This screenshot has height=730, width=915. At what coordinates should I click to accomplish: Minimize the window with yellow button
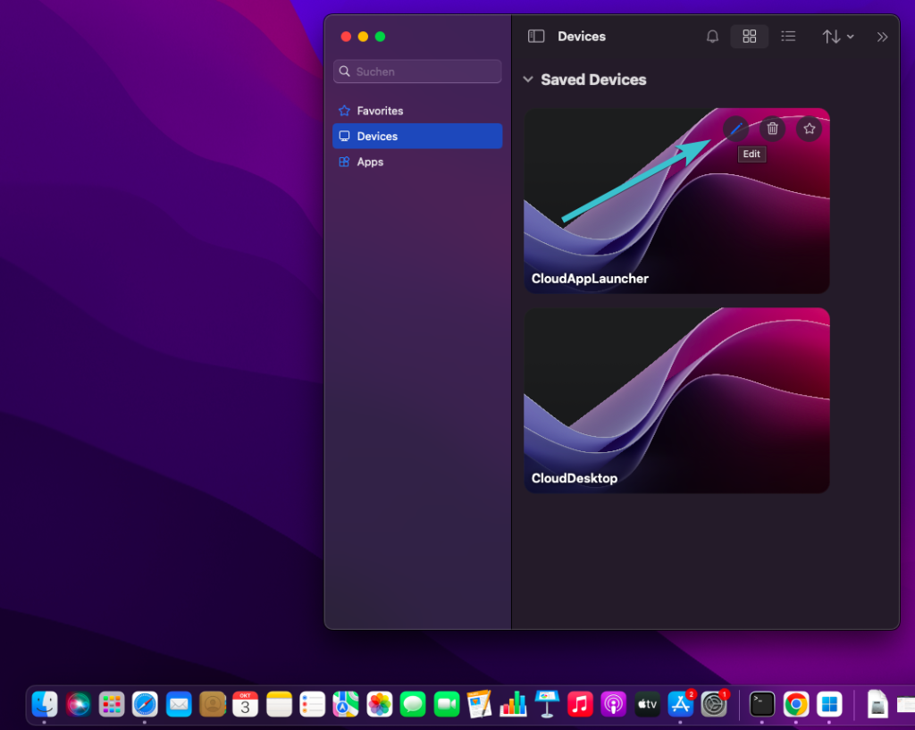[363, 36]
